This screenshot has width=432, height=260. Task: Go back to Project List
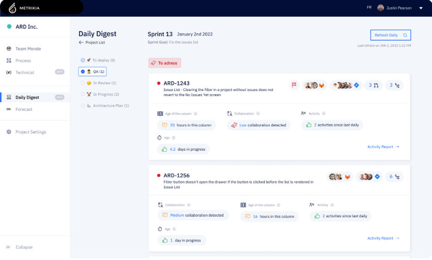click(x=92, y=42)
